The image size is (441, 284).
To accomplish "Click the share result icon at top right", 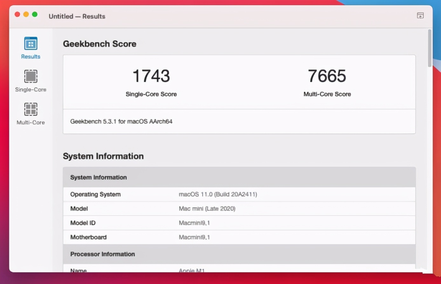I will click(x=420, y=15).
